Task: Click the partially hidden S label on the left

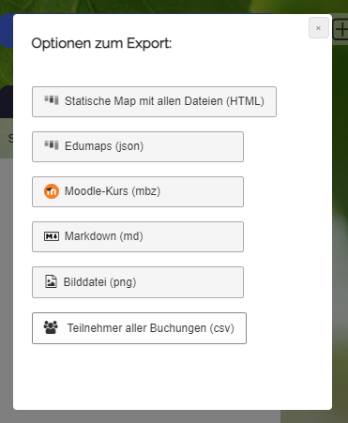Action: pyautogui.click(x=10, y=138)
